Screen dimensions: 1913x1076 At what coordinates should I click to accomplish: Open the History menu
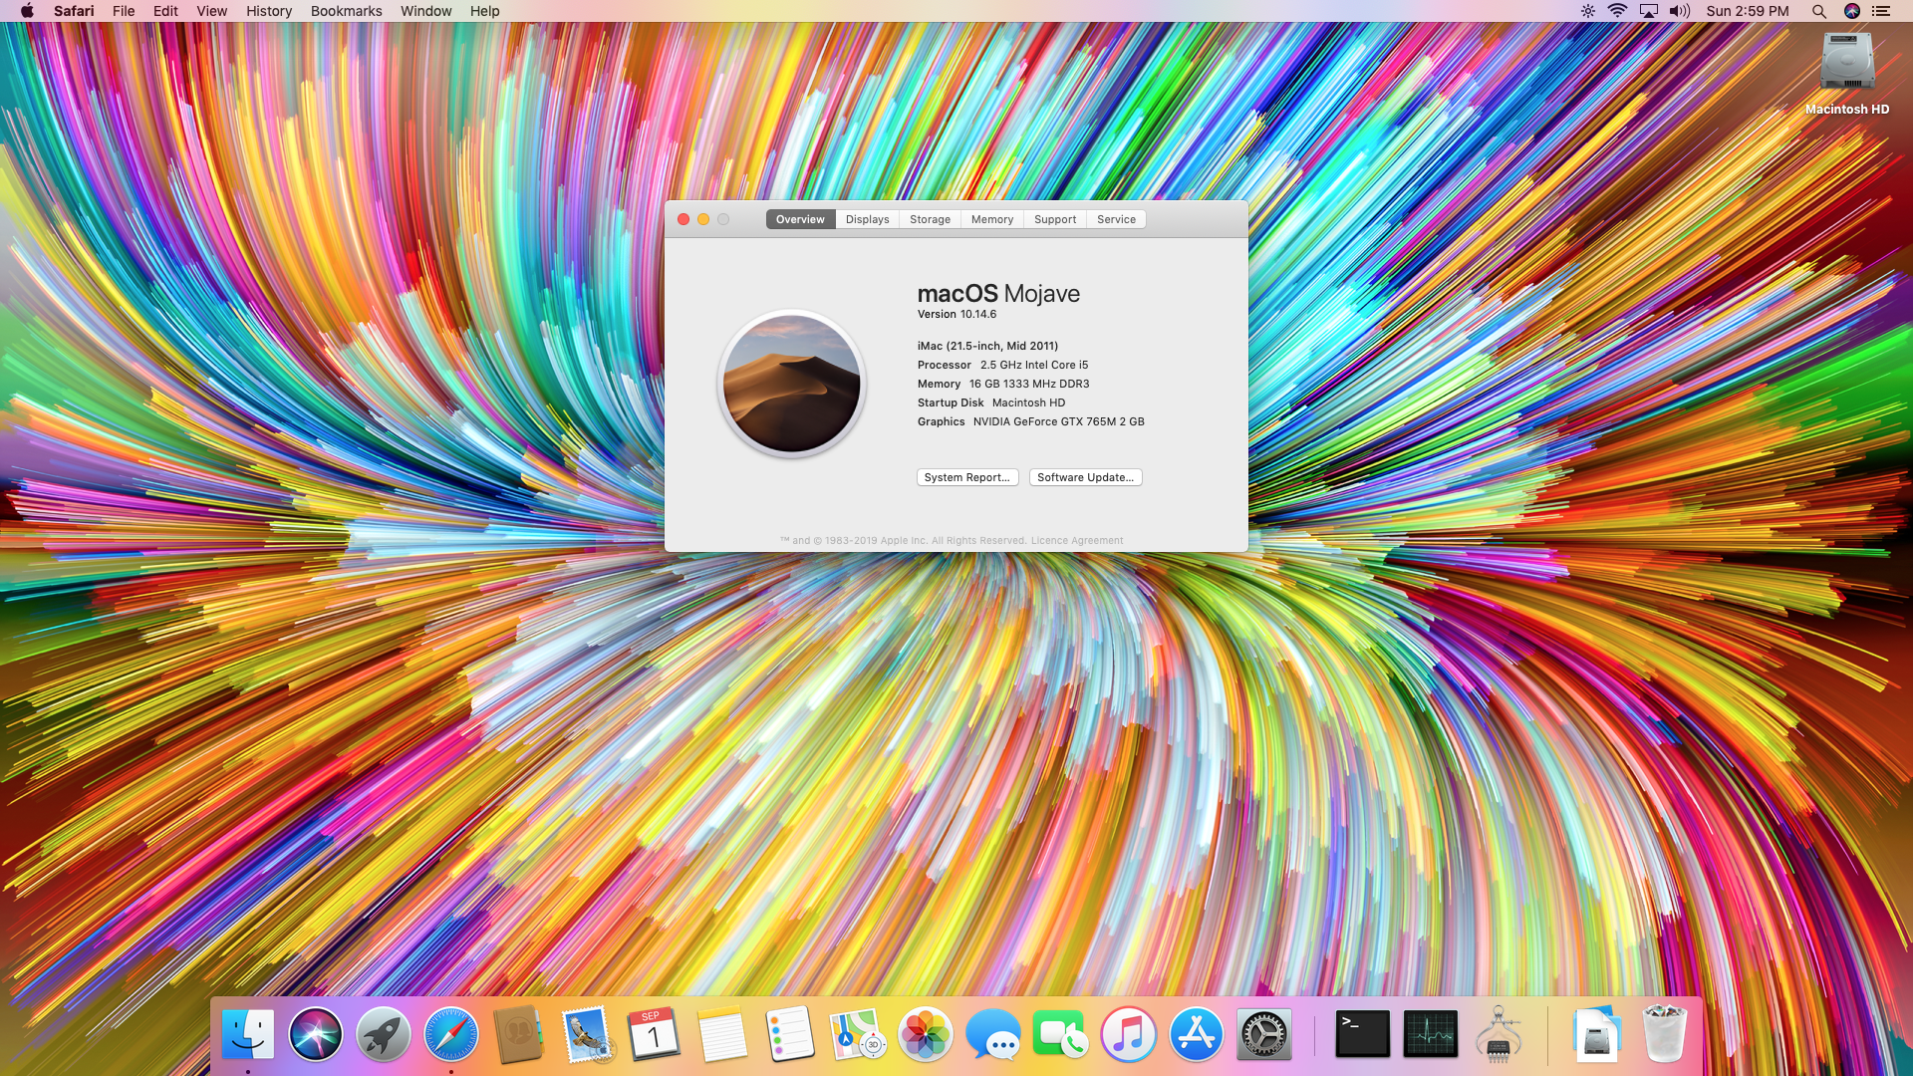click(x=269, y=11)
